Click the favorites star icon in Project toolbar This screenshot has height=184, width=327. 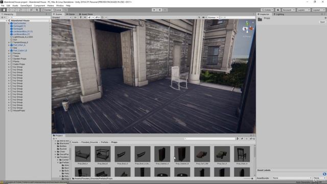tap(246, 139)
